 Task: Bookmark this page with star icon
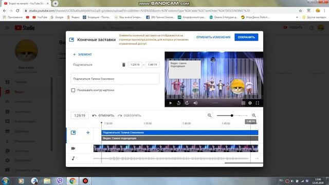click(x=300, y=11)
